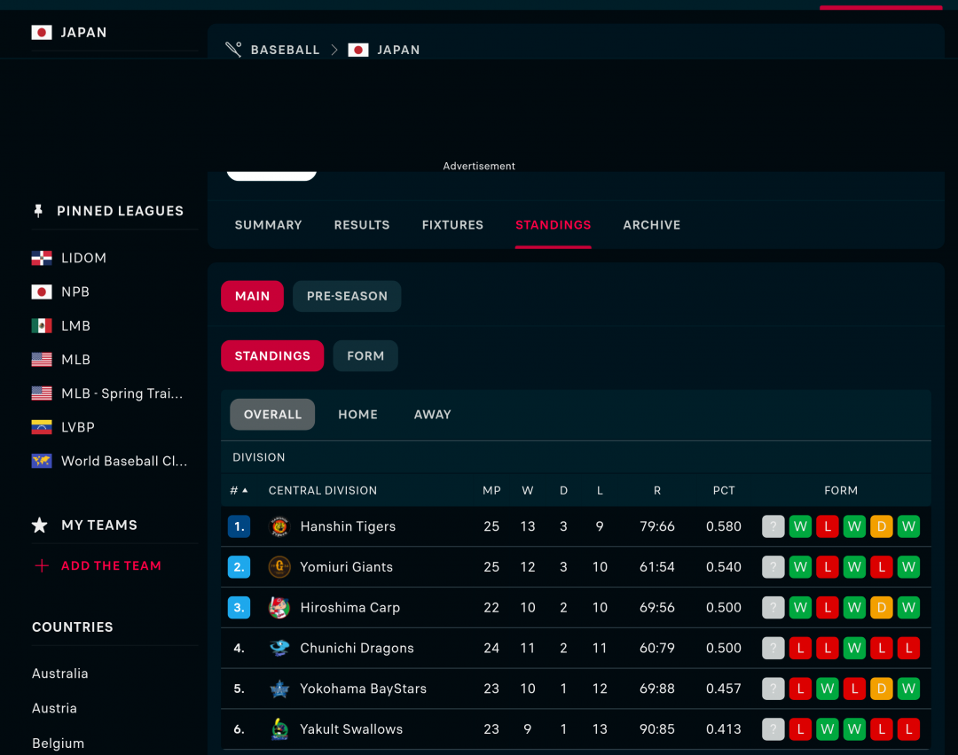Viewport: 958px width, 755px height.
Task: Click rank badge 3. for Hiroshima Carp
Action: (239, 607)
